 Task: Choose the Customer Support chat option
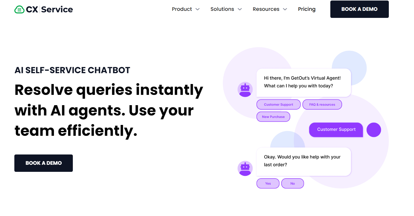tap(278, 104)
